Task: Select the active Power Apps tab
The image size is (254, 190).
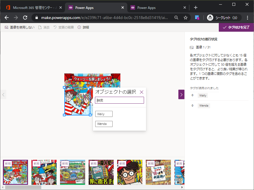Action: [x=96, y=7]
